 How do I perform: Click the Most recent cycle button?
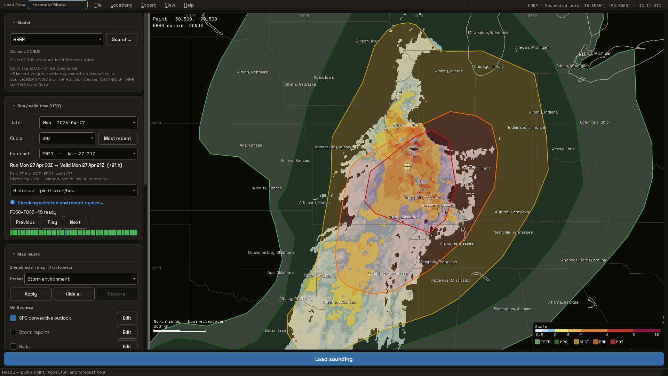click(x=118, y=138)
